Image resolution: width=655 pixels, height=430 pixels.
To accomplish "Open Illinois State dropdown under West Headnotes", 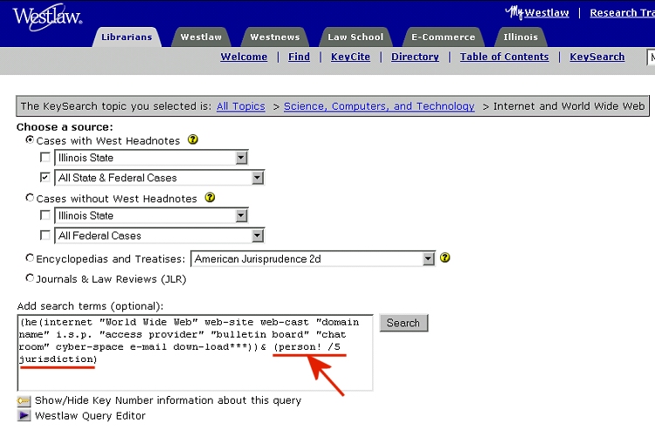I will coord(151,158).
